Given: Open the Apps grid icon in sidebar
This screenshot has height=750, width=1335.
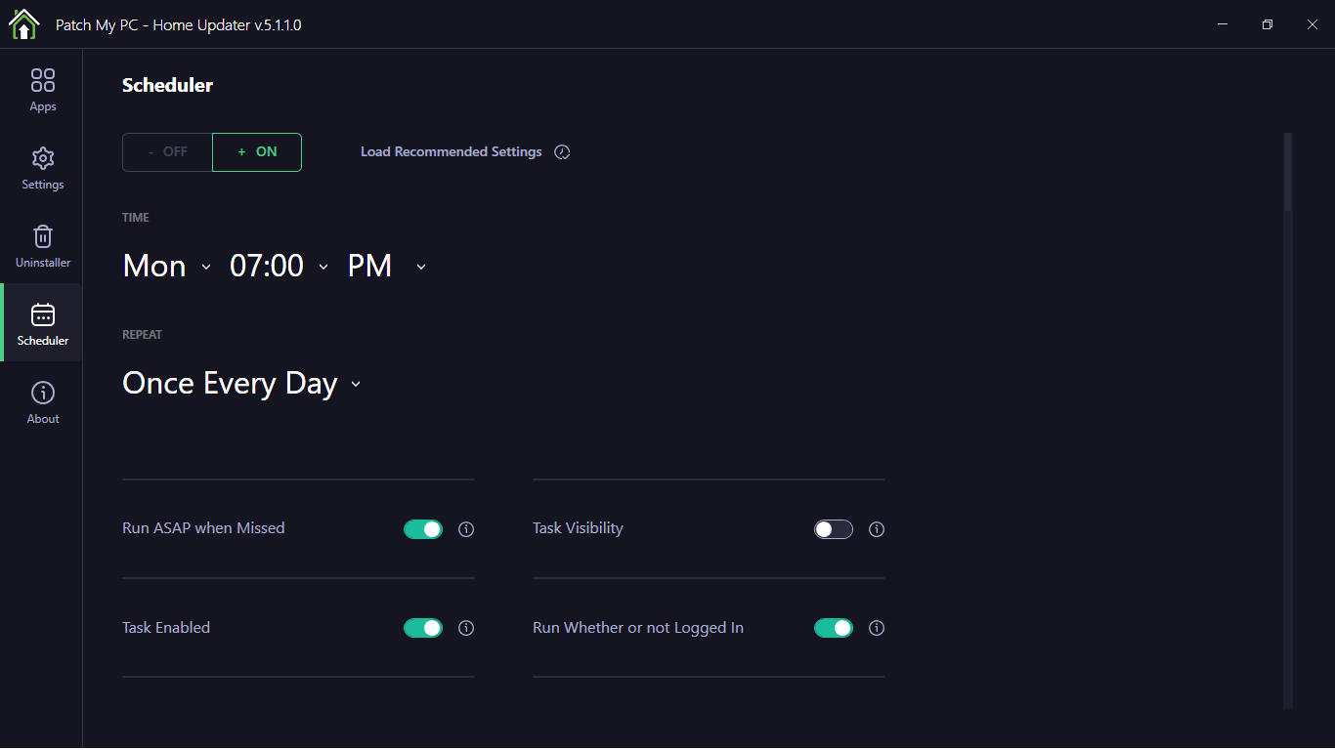Looking at the screenshot, I should point(43,80).
